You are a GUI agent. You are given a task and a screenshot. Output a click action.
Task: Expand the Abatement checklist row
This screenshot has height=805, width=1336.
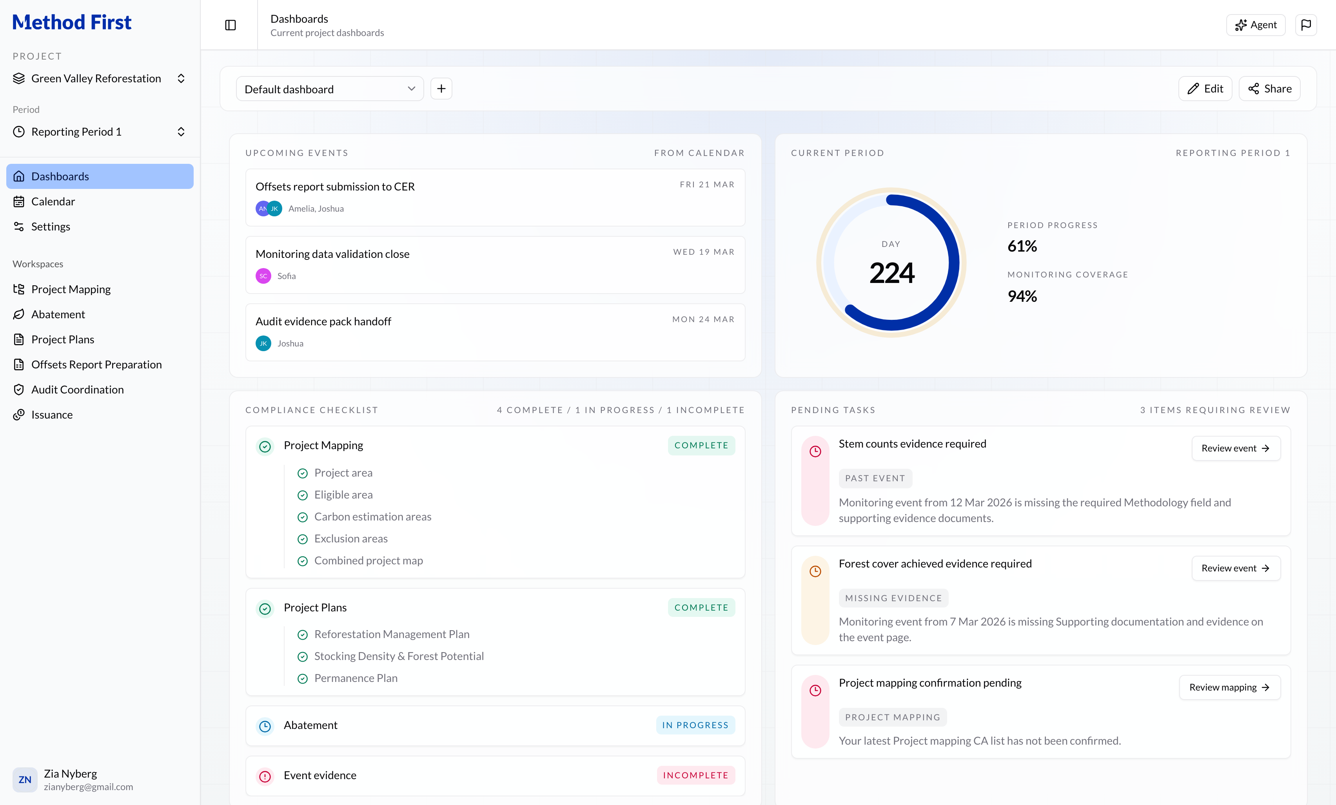[495, 725]
